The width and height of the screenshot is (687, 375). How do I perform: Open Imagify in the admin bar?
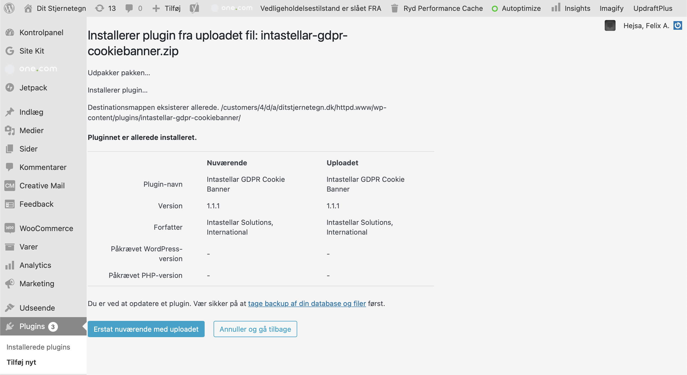611,8
